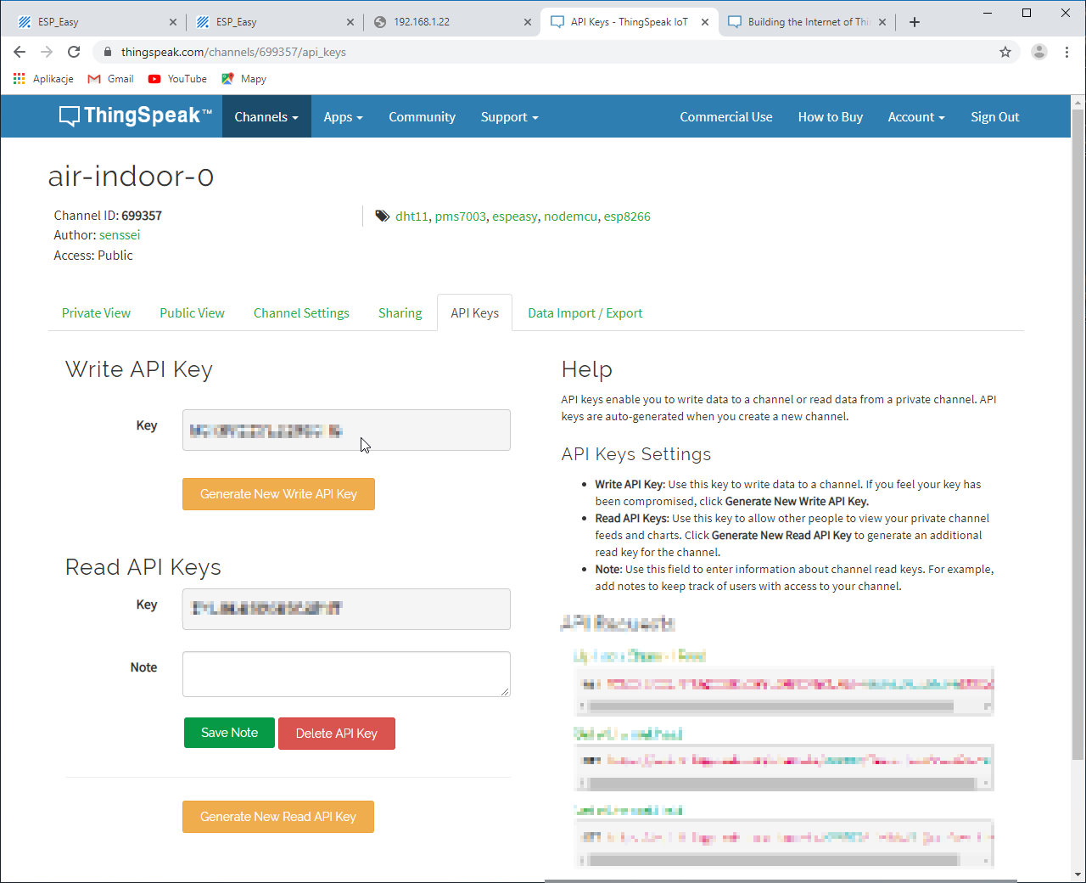Viewport: 1086px width, 883px height.
Task: Sign Out of ThingSpeak
Action: [995, 117]
